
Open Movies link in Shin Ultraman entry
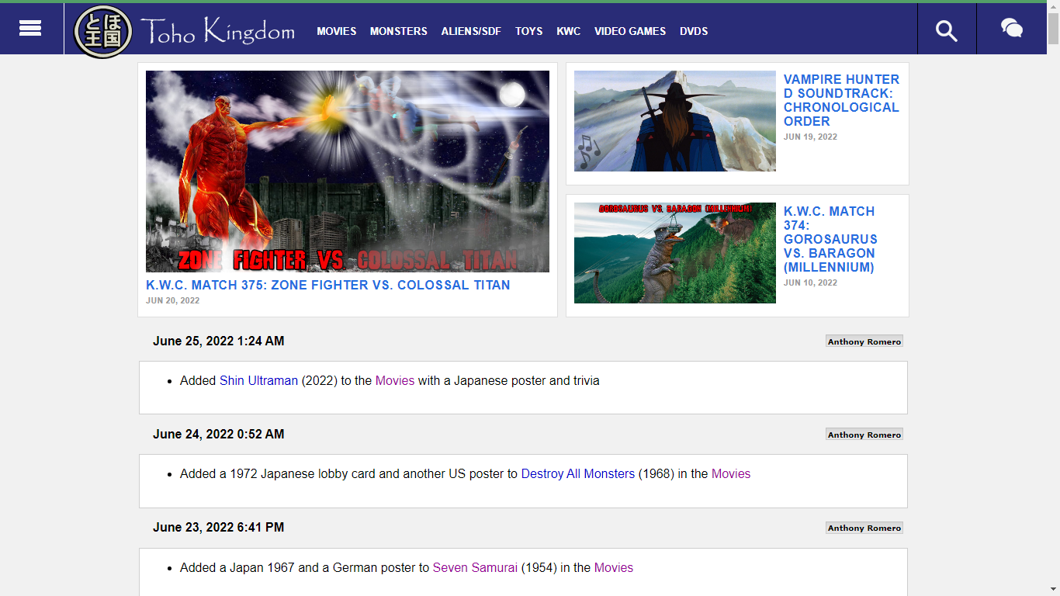[x=395, y=380]
